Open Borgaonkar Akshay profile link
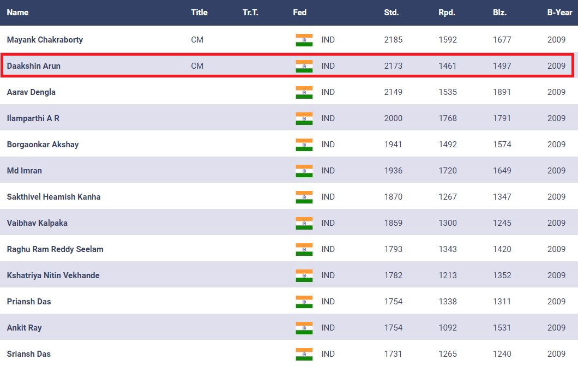The width and height of the screenshot is (578, 366). click(x=43, y=145)
